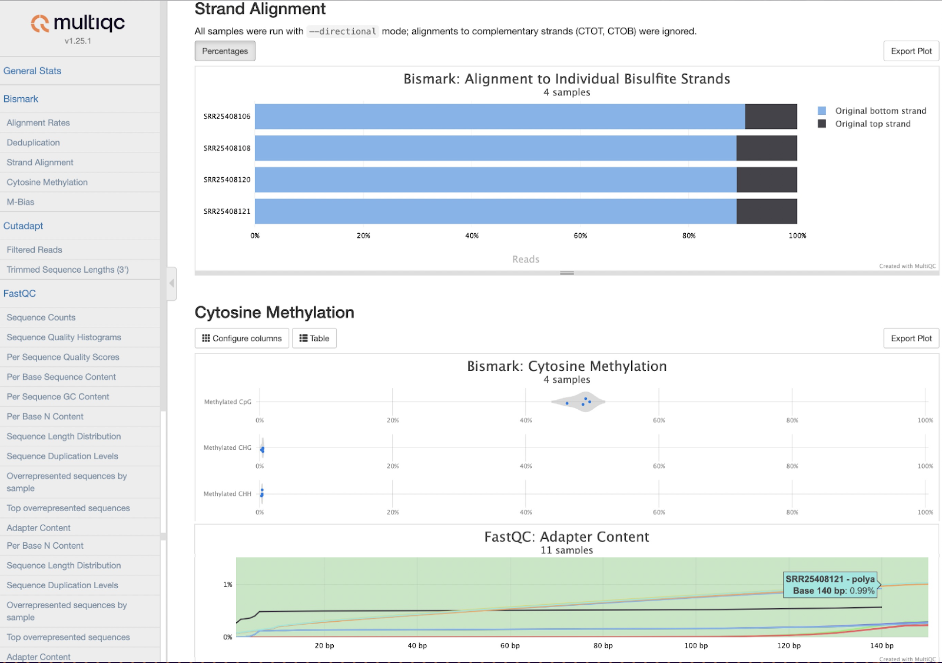The height and width of the screenshot is (663, 942).
Task: Go to General Stats section
Action: 32,71
